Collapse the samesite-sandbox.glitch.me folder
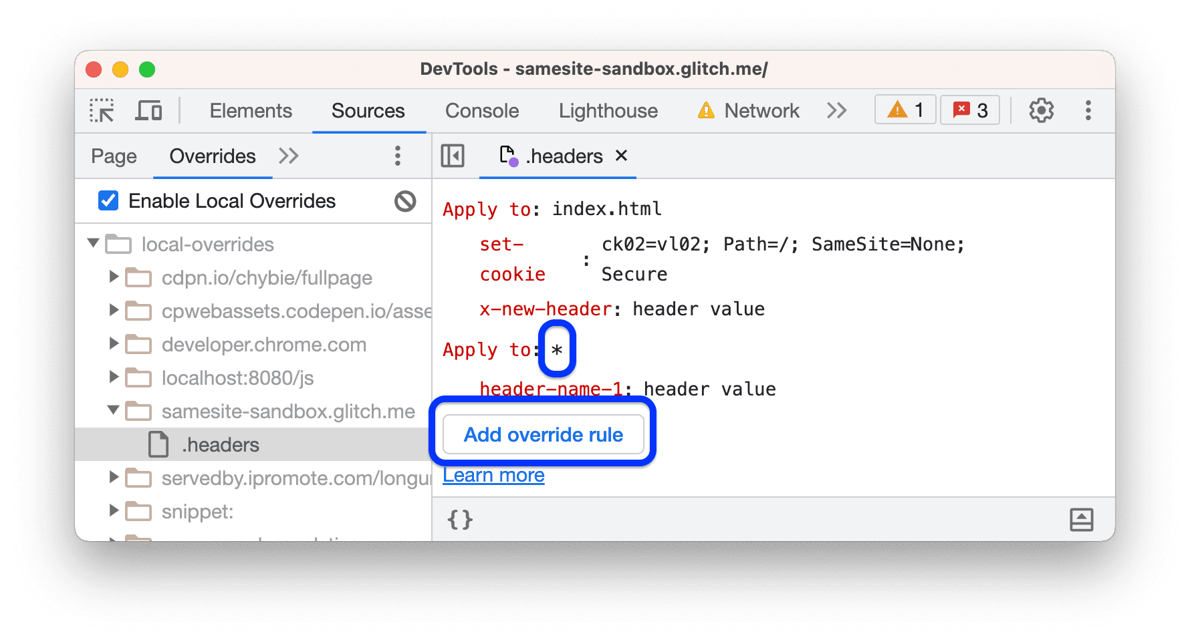This screenshot has height=640, width=1190. pos(113,411)
